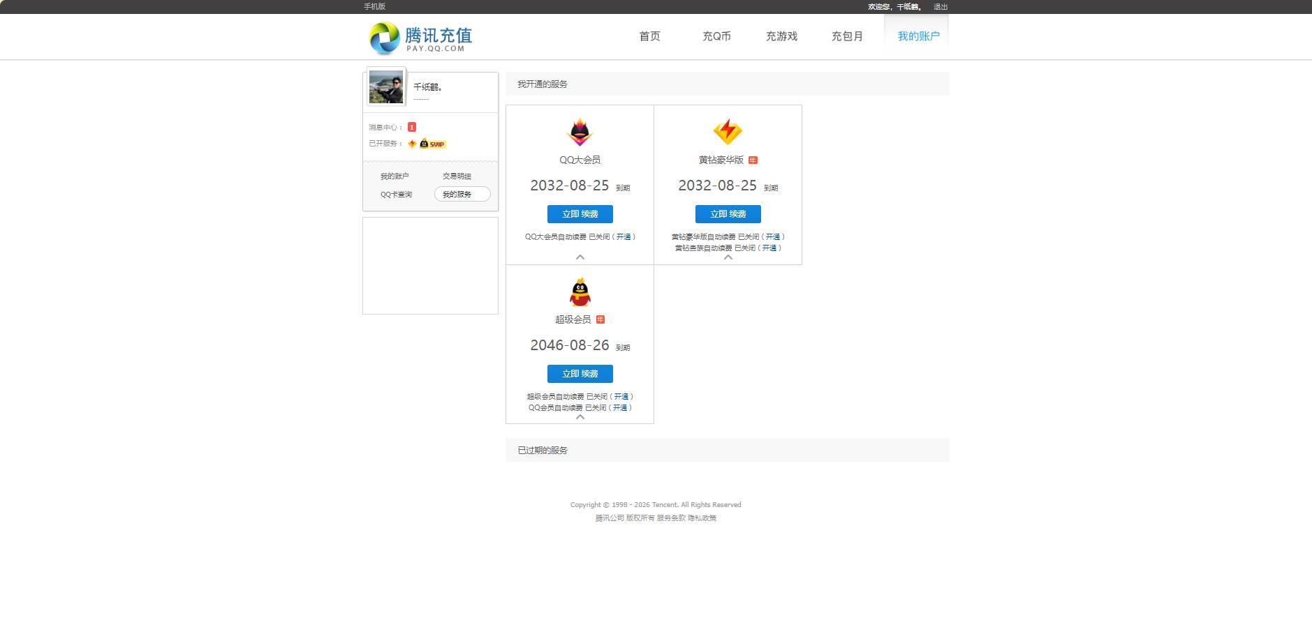Click the 超级会员 penguin icon
Image resolution: width=1312 pixels, height=641 pixels.
coord(580,293)
